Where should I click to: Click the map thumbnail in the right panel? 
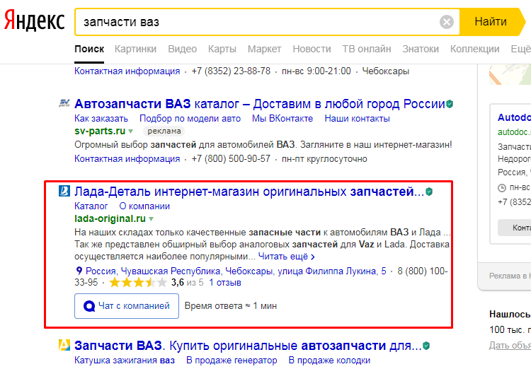(510, 74)
